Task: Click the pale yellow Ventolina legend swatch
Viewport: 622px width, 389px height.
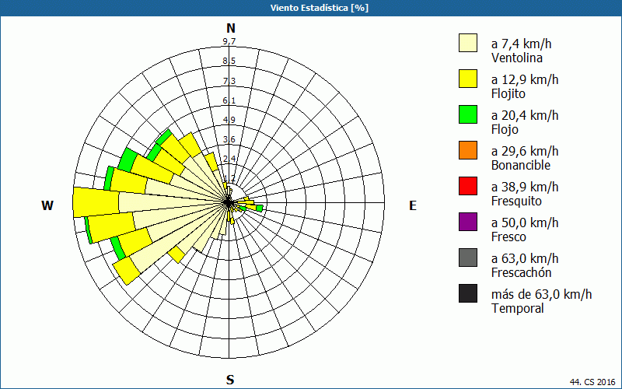Action: 467,44
